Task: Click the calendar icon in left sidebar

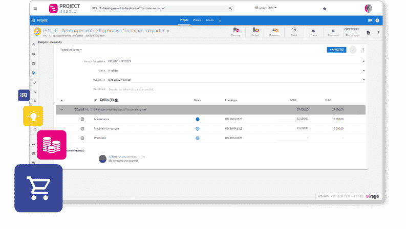Action: (34, 63)
